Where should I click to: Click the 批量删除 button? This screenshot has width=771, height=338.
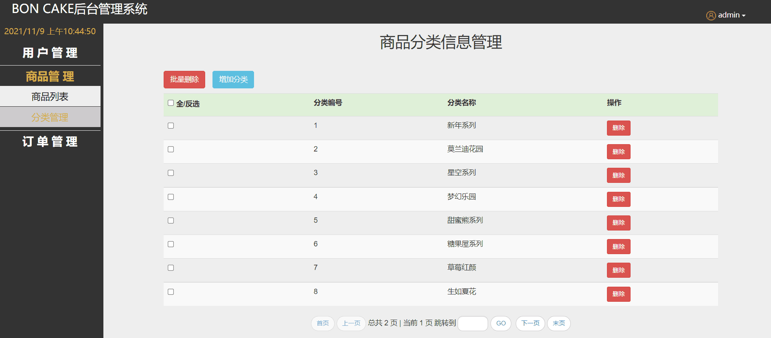184,79
